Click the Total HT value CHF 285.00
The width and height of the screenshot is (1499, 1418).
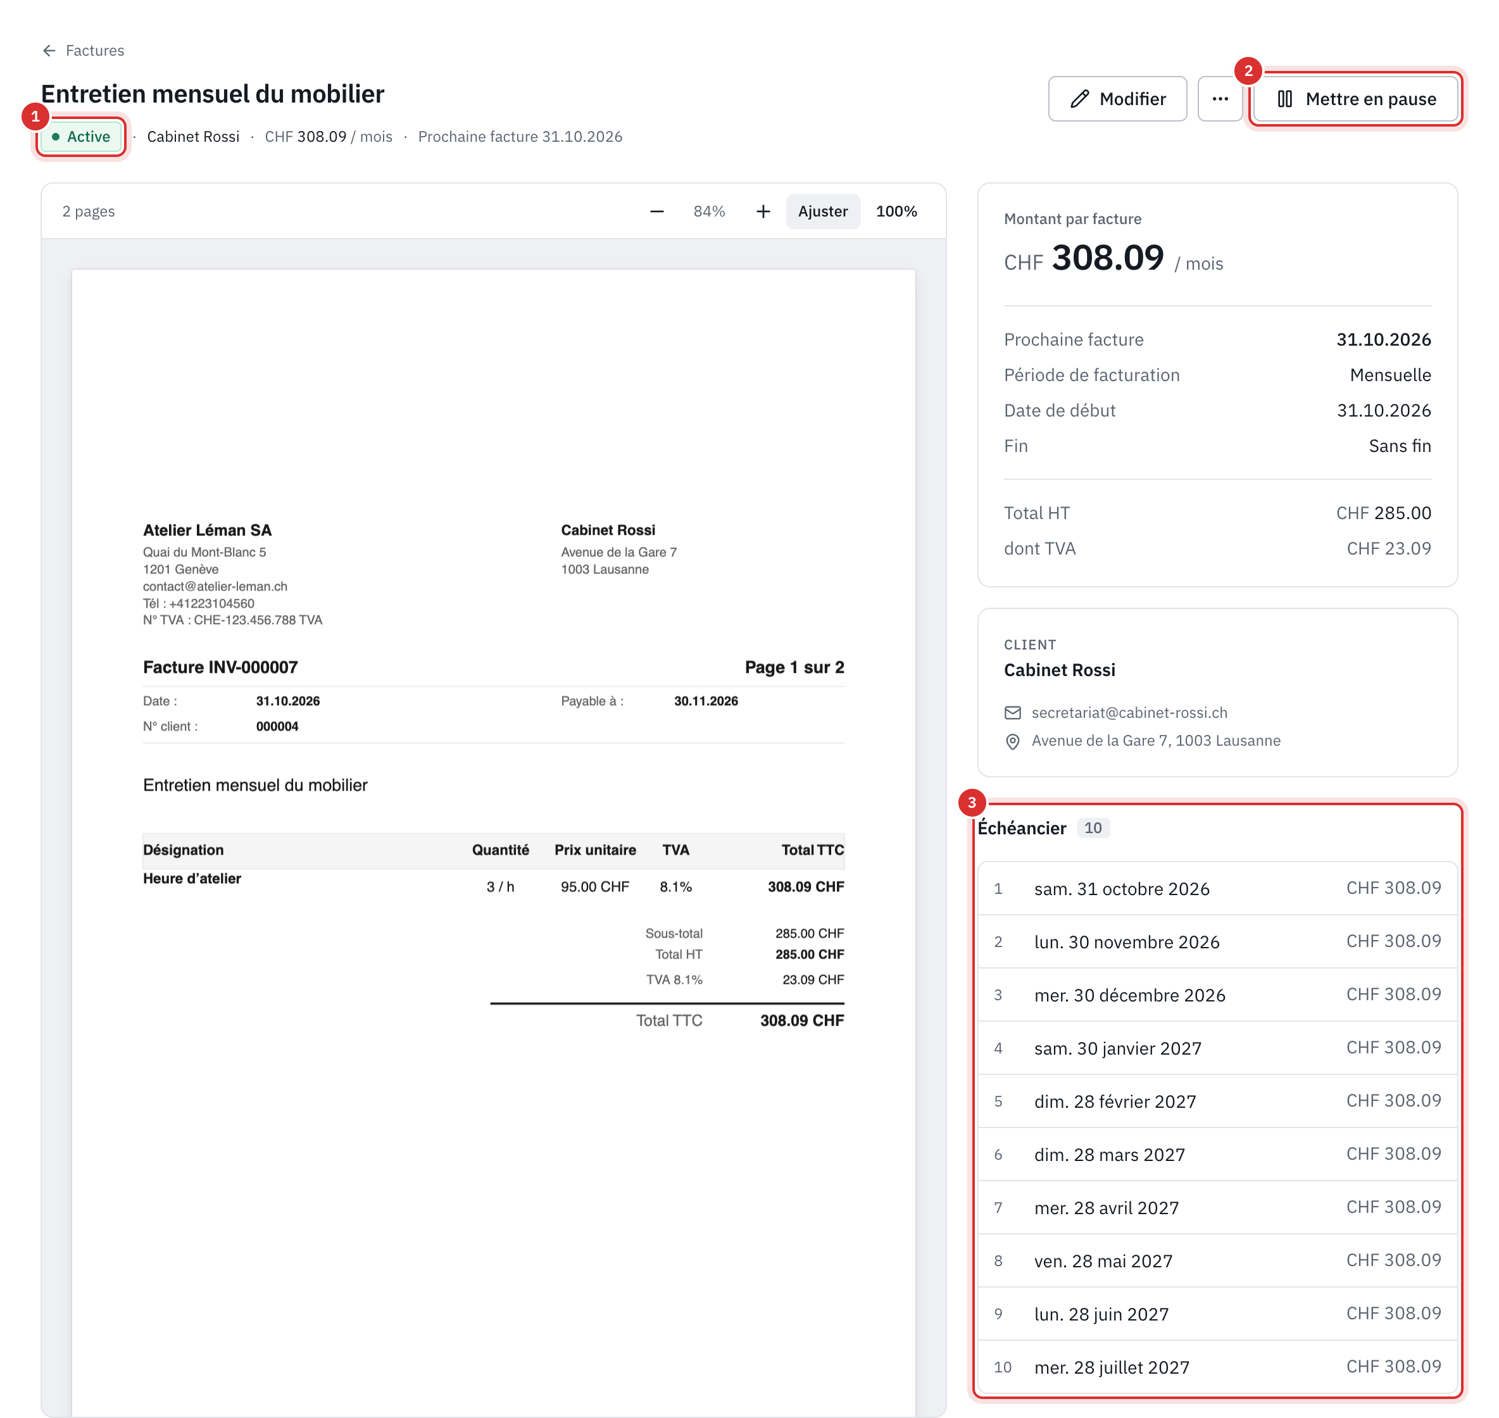click(1383, 513)
